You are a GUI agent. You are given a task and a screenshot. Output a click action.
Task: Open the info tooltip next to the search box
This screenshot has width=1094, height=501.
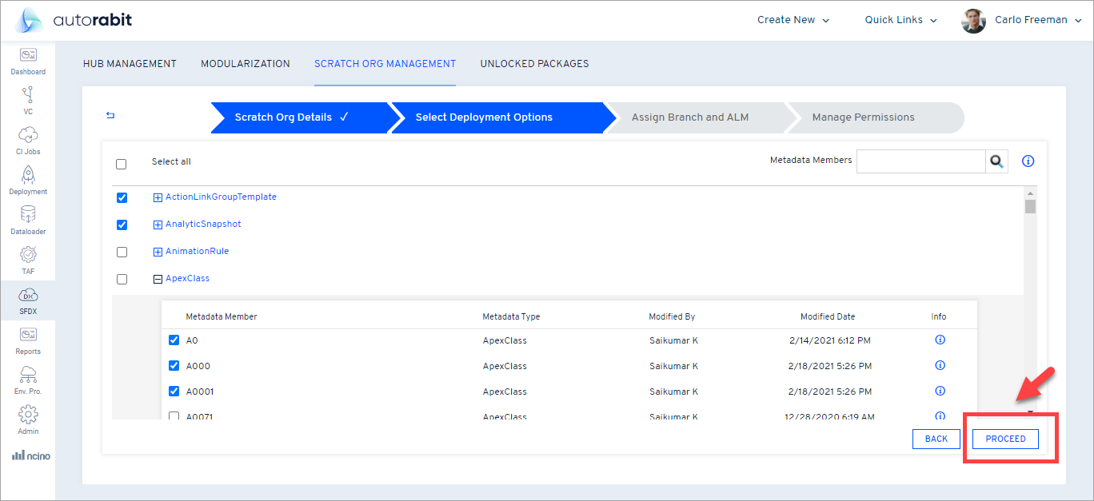pos(1028,161)
